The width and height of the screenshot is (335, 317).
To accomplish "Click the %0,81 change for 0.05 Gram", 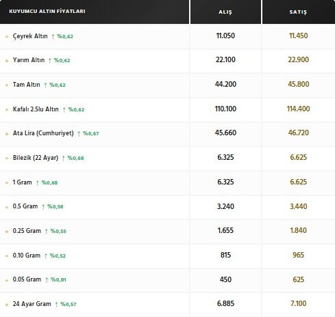I will point(58,279).
